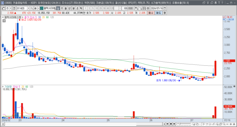This screenshot has height=127, width=237.
Task: Click the 결럭시아에스엠 chart title label
Action: tap(13, 17)
